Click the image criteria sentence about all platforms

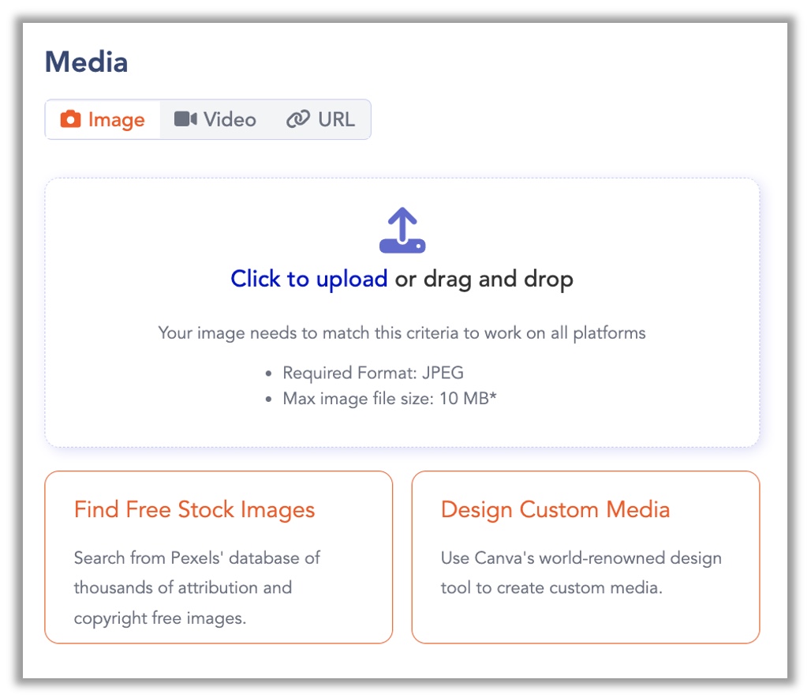402,332
